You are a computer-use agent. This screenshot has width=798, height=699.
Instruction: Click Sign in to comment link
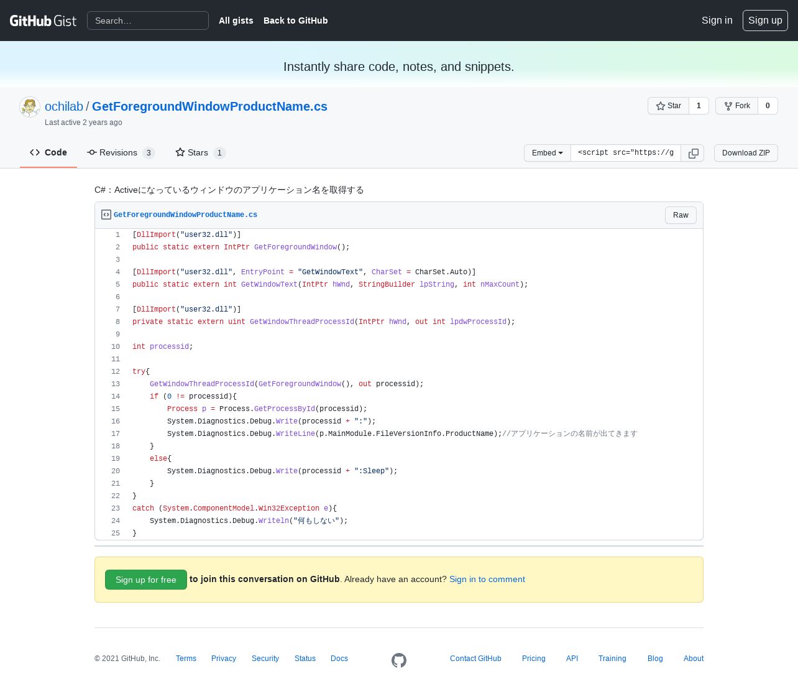[x=487, y=579]
